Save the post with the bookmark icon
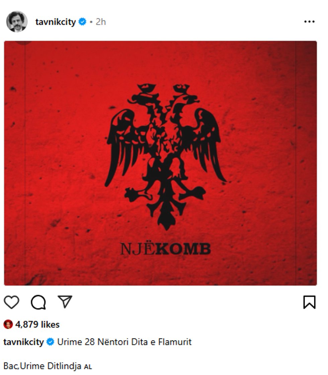 click(x=309, y=302)
